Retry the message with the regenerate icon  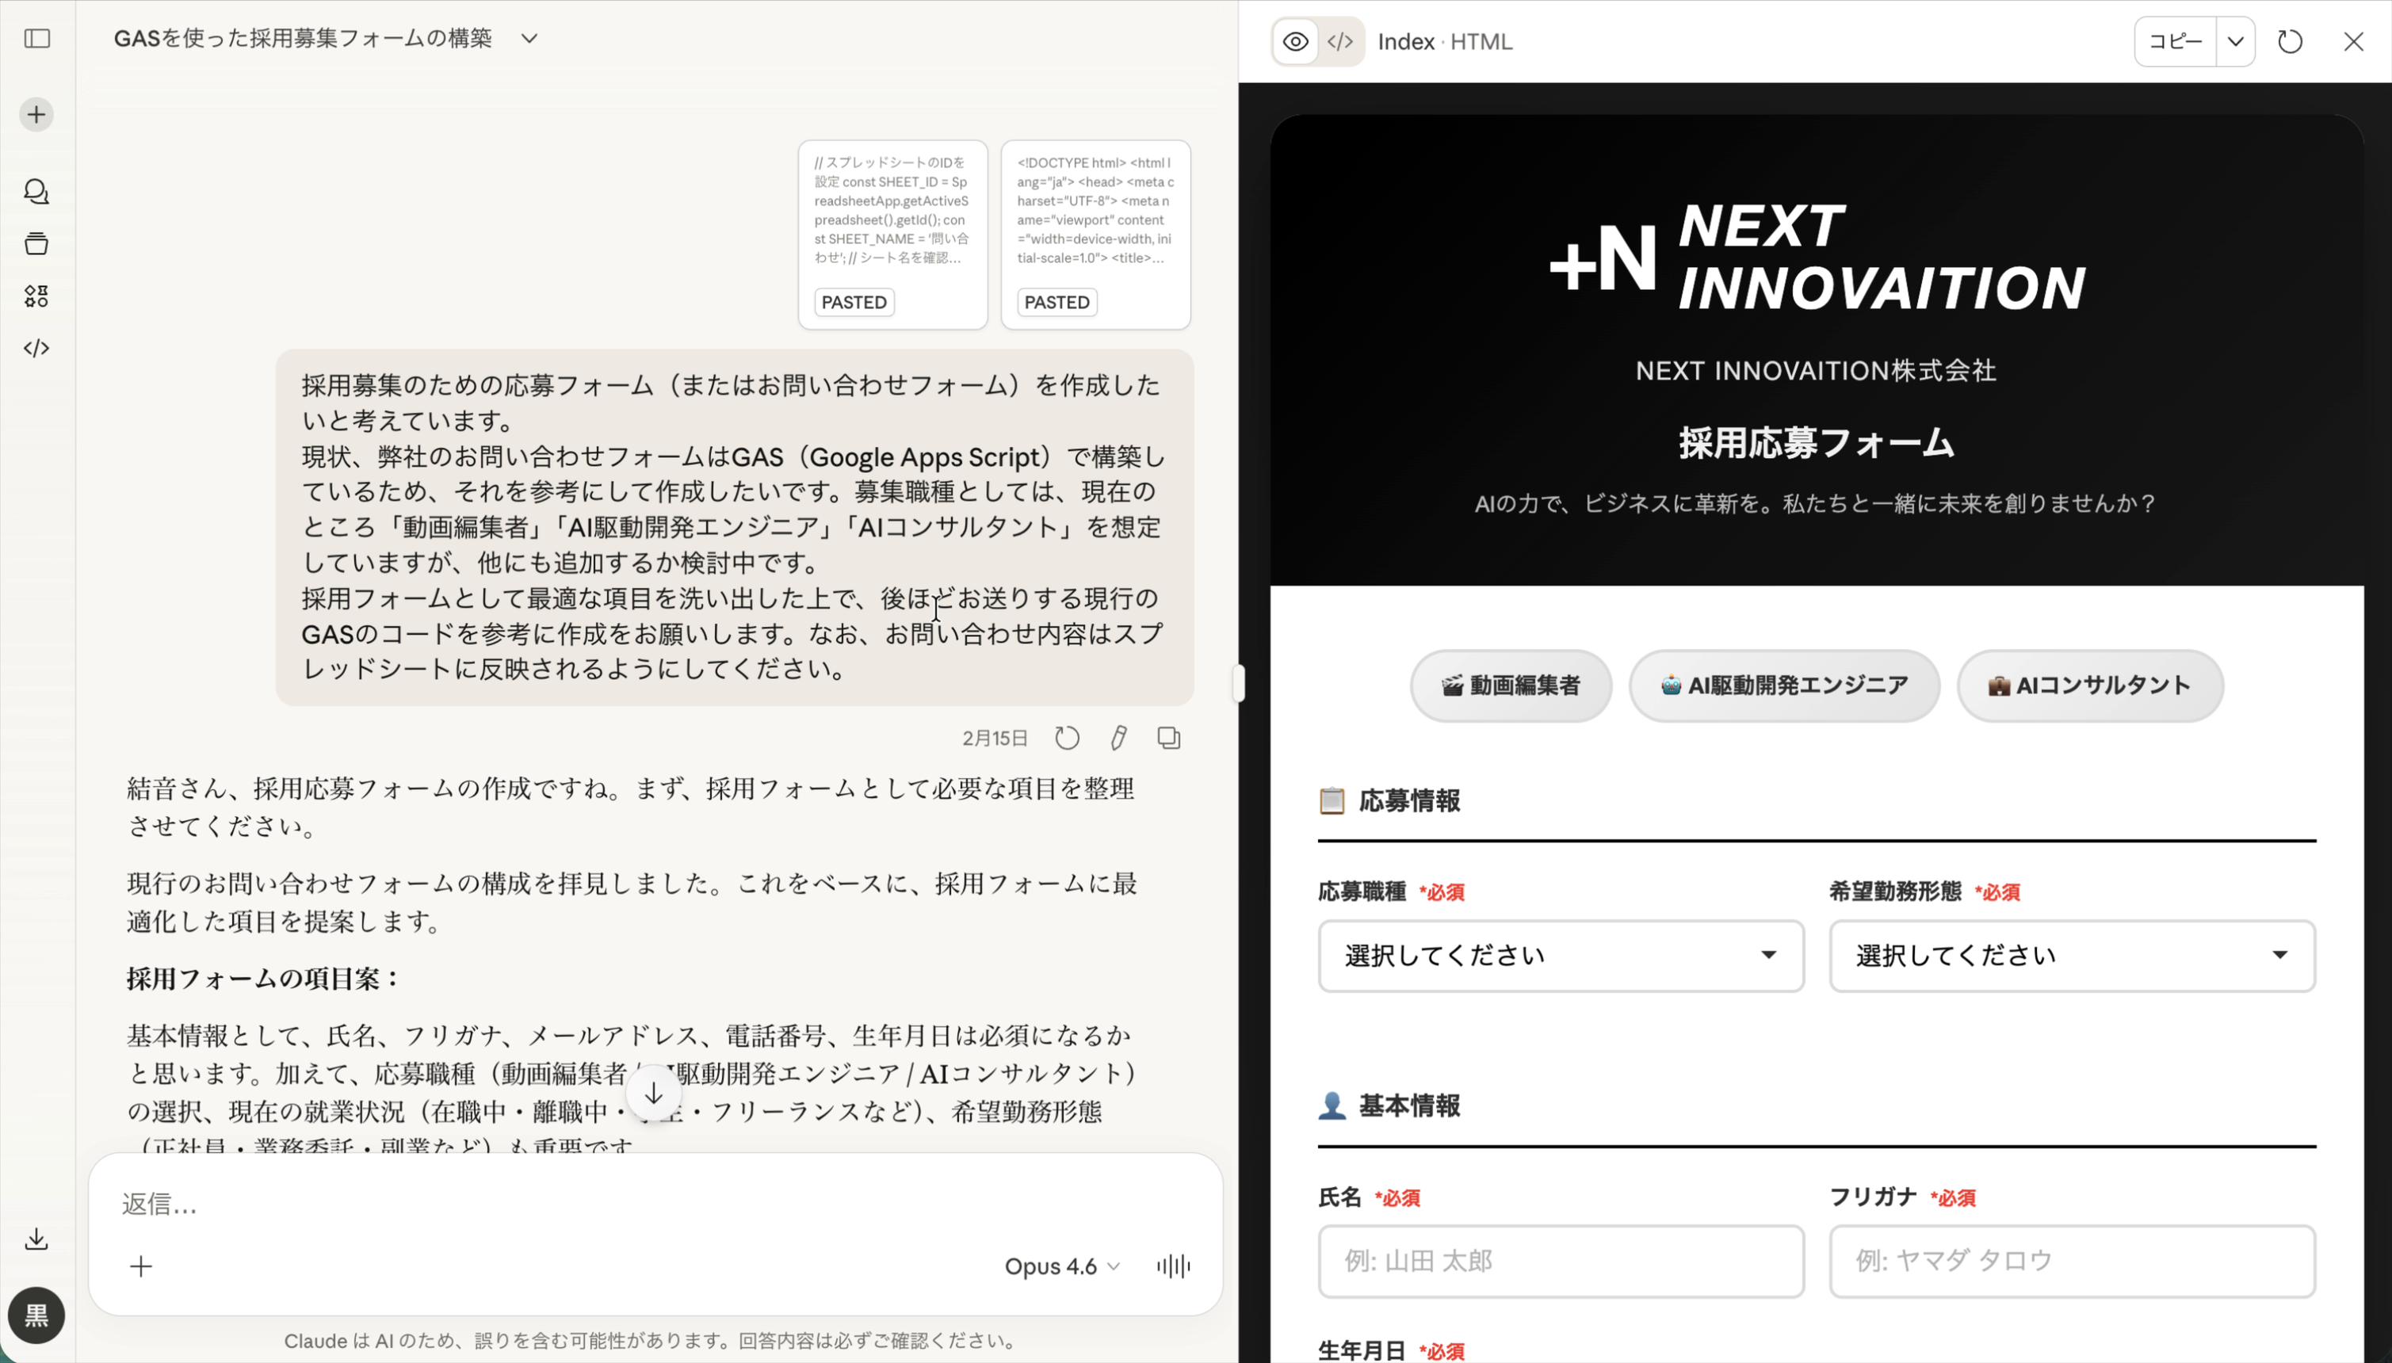pos(1068,739)
